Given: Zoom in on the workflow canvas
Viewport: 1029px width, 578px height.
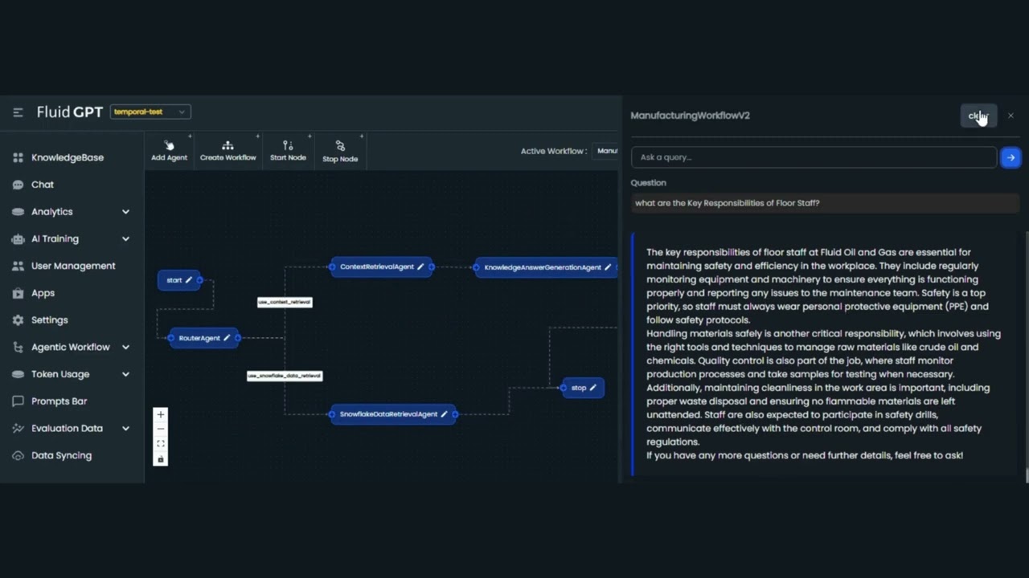Looking at the screenshot, I should (x=161, y=415).
